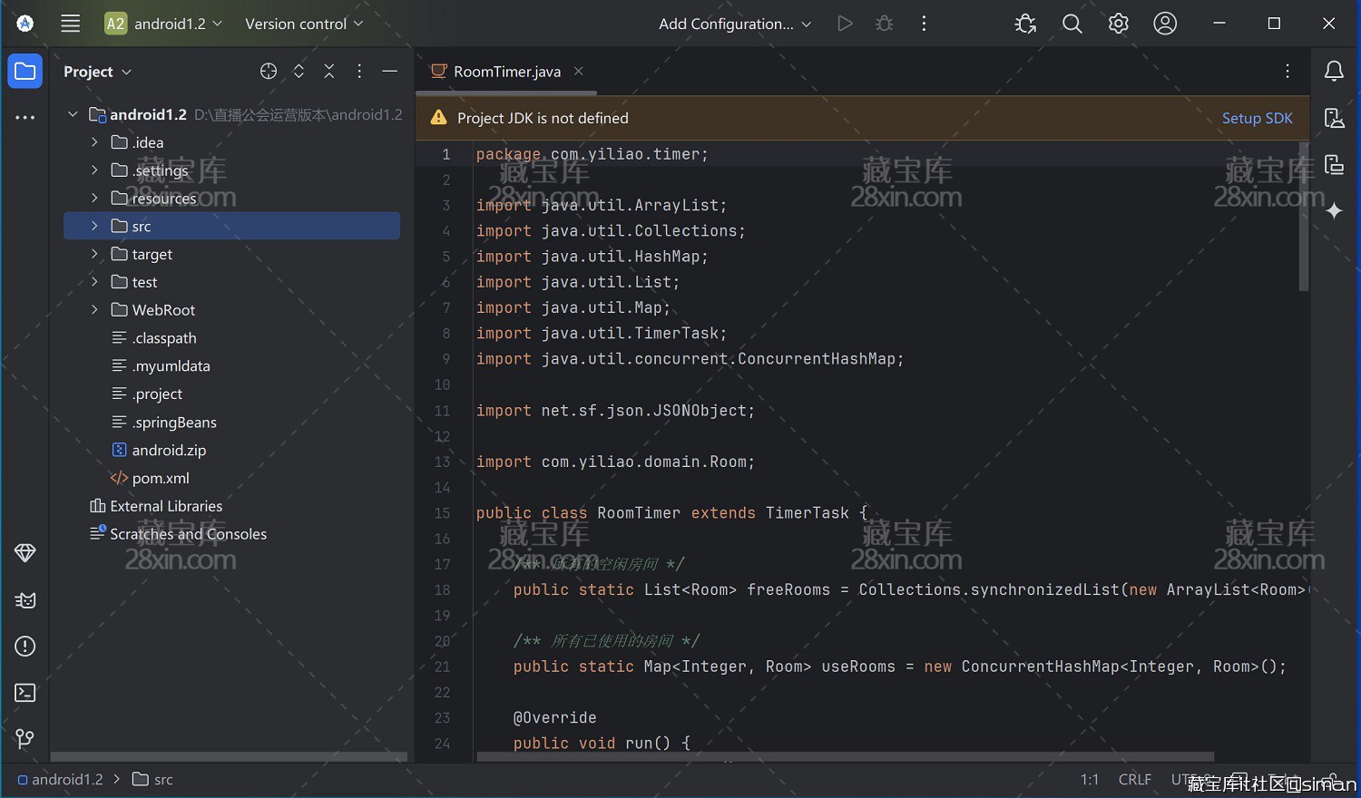Expand the .idea folder
1361x798 pixels.
pos(94,142)
